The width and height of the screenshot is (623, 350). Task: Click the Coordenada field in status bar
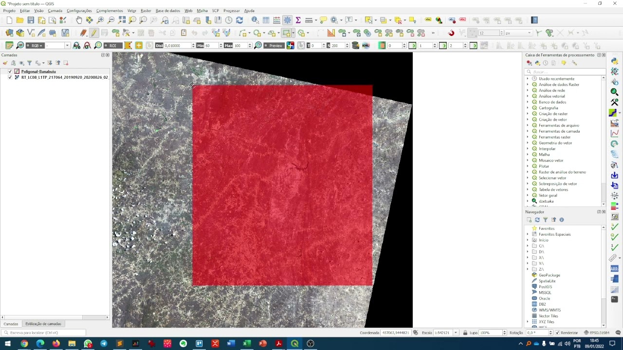point(395,332)
